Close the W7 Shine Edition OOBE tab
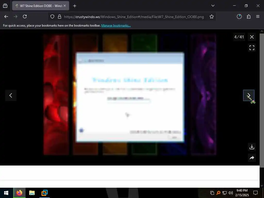Screen dimensions: 264x198 pyautogui.click(x=65, y=6)
